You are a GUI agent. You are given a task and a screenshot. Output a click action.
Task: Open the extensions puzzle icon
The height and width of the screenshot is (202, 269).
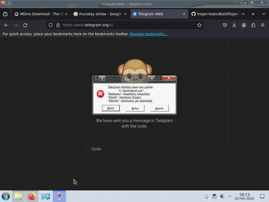point(253,25)
